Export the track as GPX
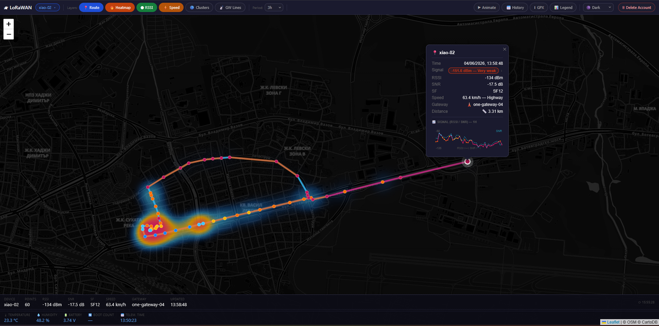This screenshot has height=326, width=659. [x=539, y=8]
